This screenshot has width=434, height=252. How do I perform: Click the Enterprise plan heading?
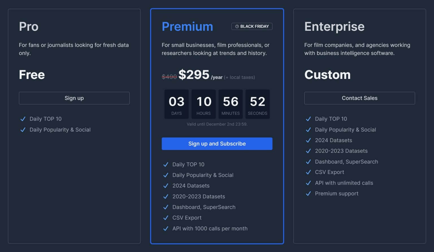click(x=334, y=26)
